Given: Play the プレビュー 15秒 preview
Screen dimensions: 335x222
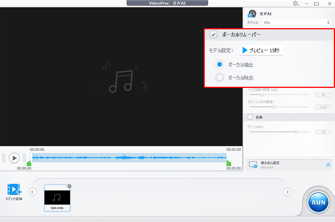Looking at the screenshot, I should point(261,50).
